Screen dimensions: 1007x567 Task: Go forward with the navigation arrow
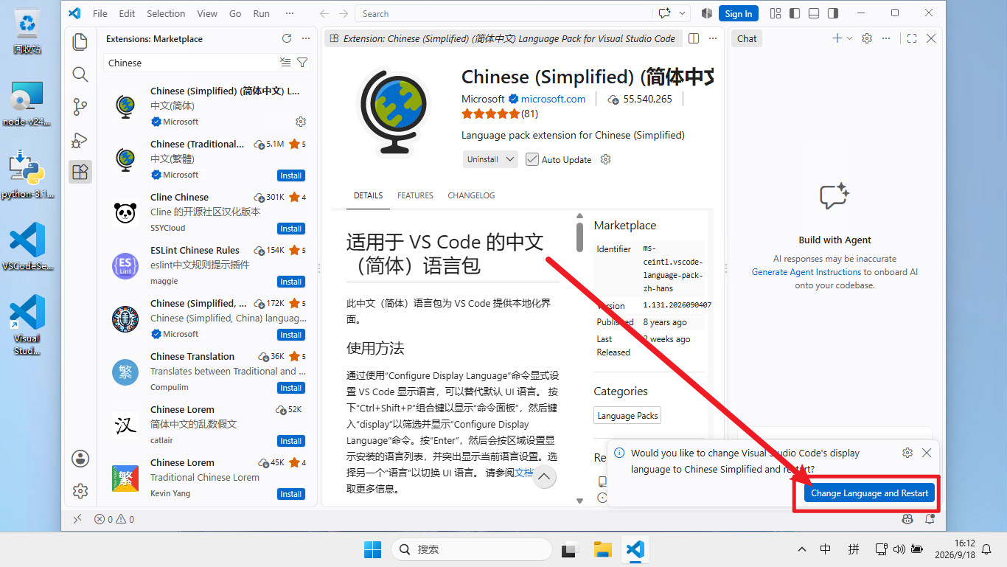pos(344,13)
